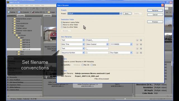Open the Tools menu in Bridge
Viewport: 179px width, 101px height.
[x=32, y=5]
